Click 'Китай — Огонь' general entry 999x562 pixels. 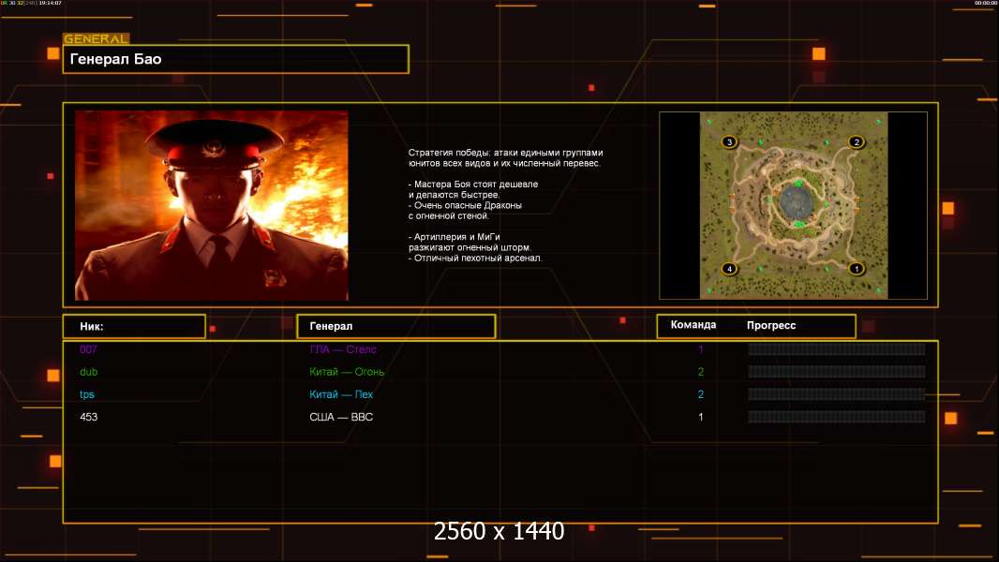point(347,372)
